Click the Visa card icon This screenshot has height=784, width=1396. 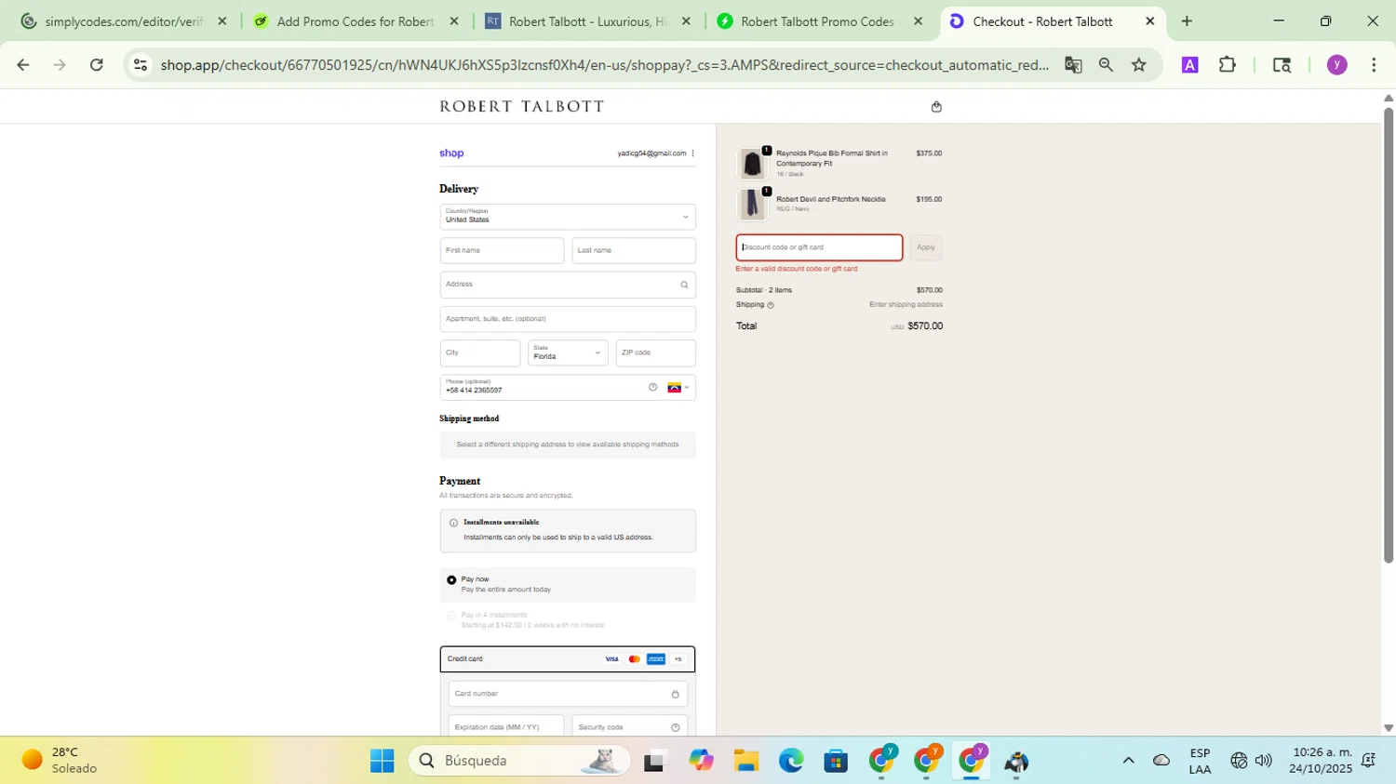coord(611,659)
